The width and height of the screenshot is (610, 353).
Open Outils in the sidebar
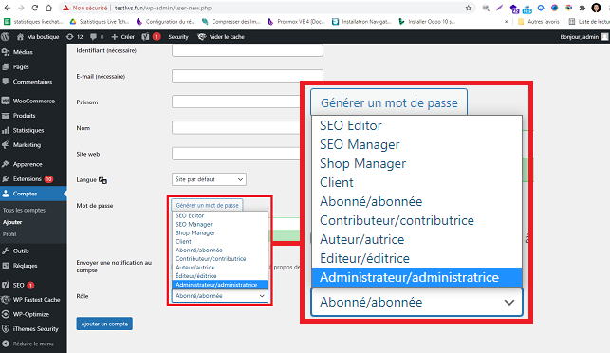tap(21, 251)
